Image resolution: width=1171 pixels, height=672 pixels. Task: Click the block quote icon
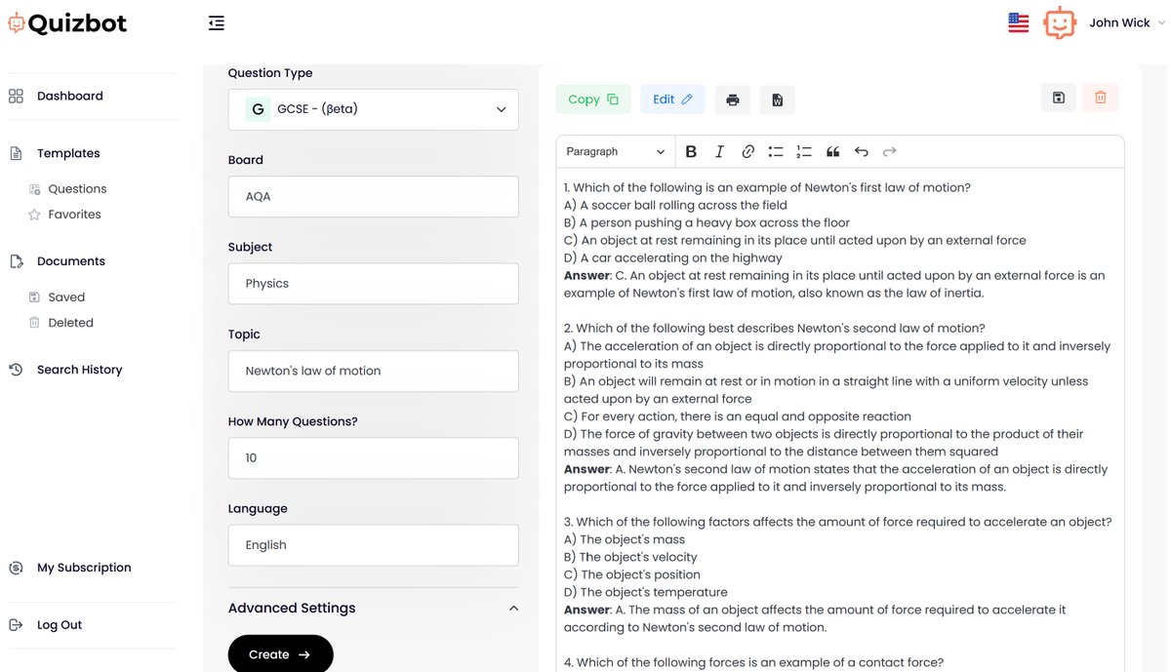point(833,151)
